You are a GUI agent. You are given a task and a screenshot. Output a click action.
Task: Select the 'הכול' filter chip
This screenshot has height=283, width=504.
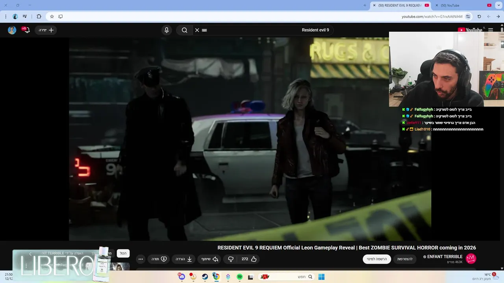pos(123,254)
